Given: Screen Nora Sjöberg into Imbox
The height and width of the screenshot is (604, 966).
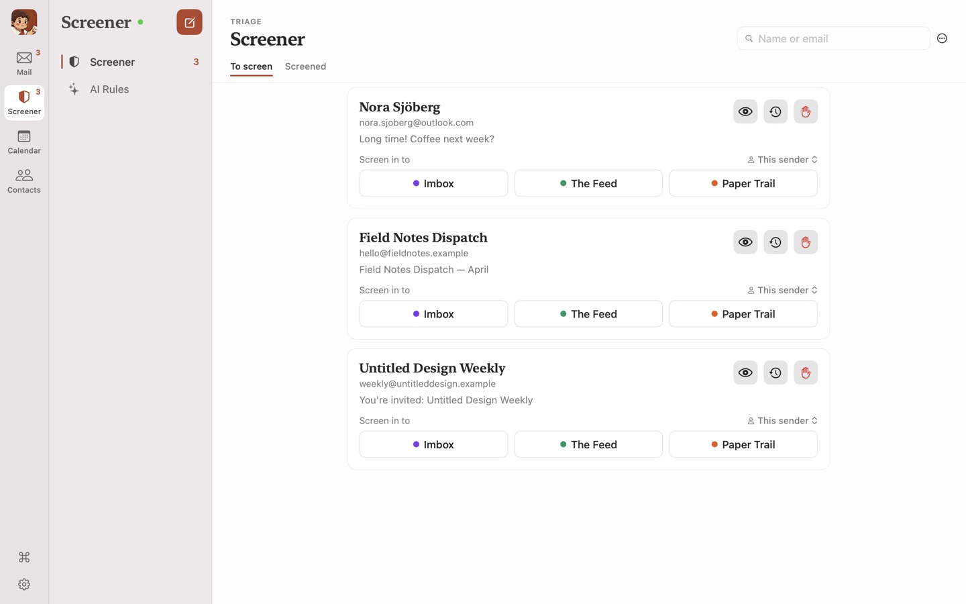Looking at the screenshot, I should 433,183.
